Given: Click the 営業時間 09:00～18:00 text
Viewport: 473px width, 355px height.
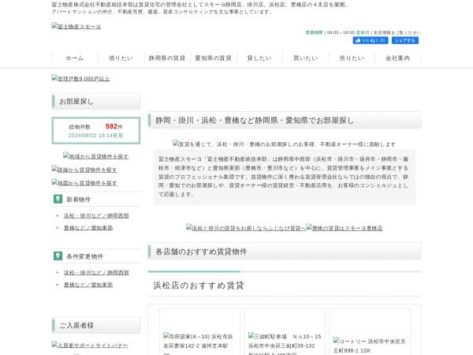Looking at the screenshot, I should pyautogui.click(x=330, y=32).
